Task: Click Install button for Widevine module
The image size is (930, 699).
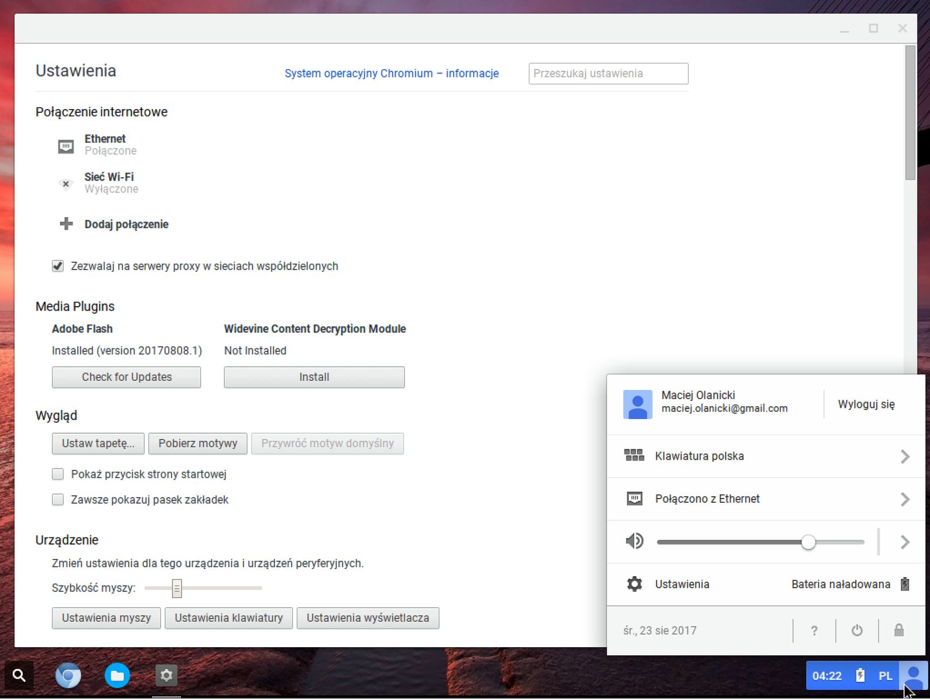Action: pyautogui.click(x=314, y=377)
